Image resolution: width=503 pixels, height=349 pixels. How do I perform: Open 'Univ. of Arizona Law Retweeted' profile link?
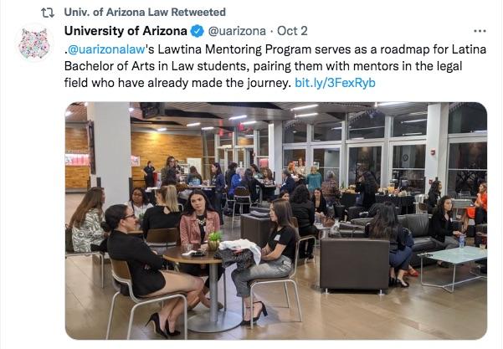click(145, 13)
